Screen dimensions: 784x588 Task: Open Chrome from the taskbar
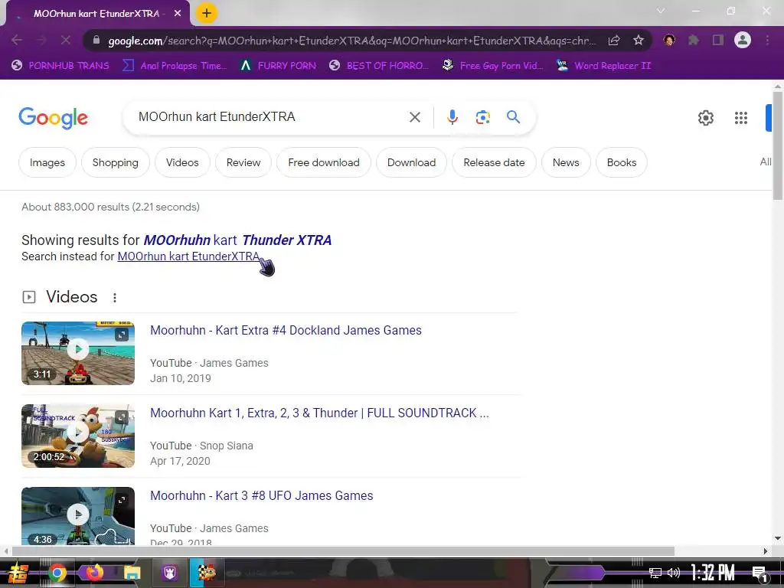coord(57,573)
